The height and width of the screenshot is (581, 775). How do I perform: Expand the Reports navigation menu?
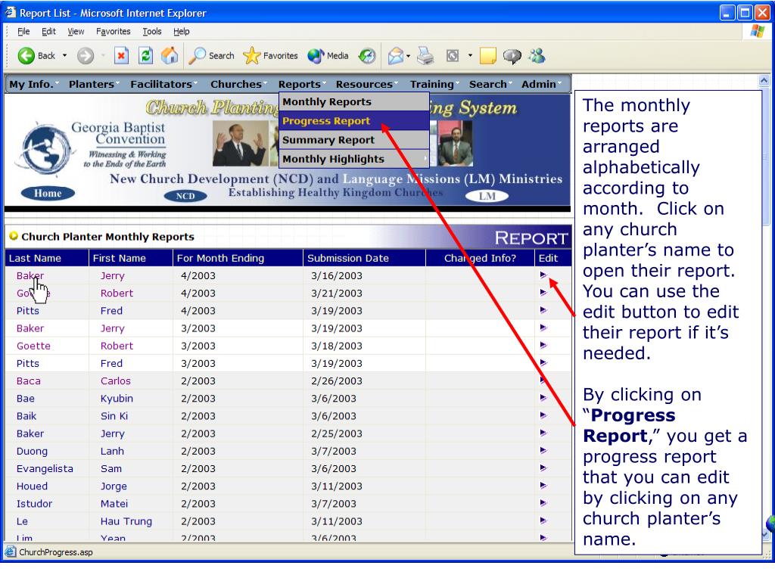tap(302, 85)
